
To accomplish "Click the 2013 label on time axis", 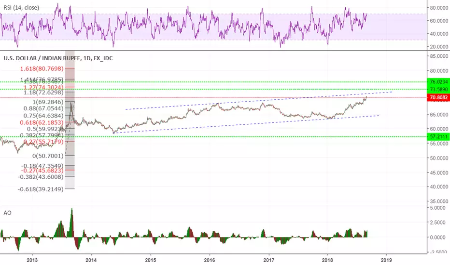I will [32, 260].
